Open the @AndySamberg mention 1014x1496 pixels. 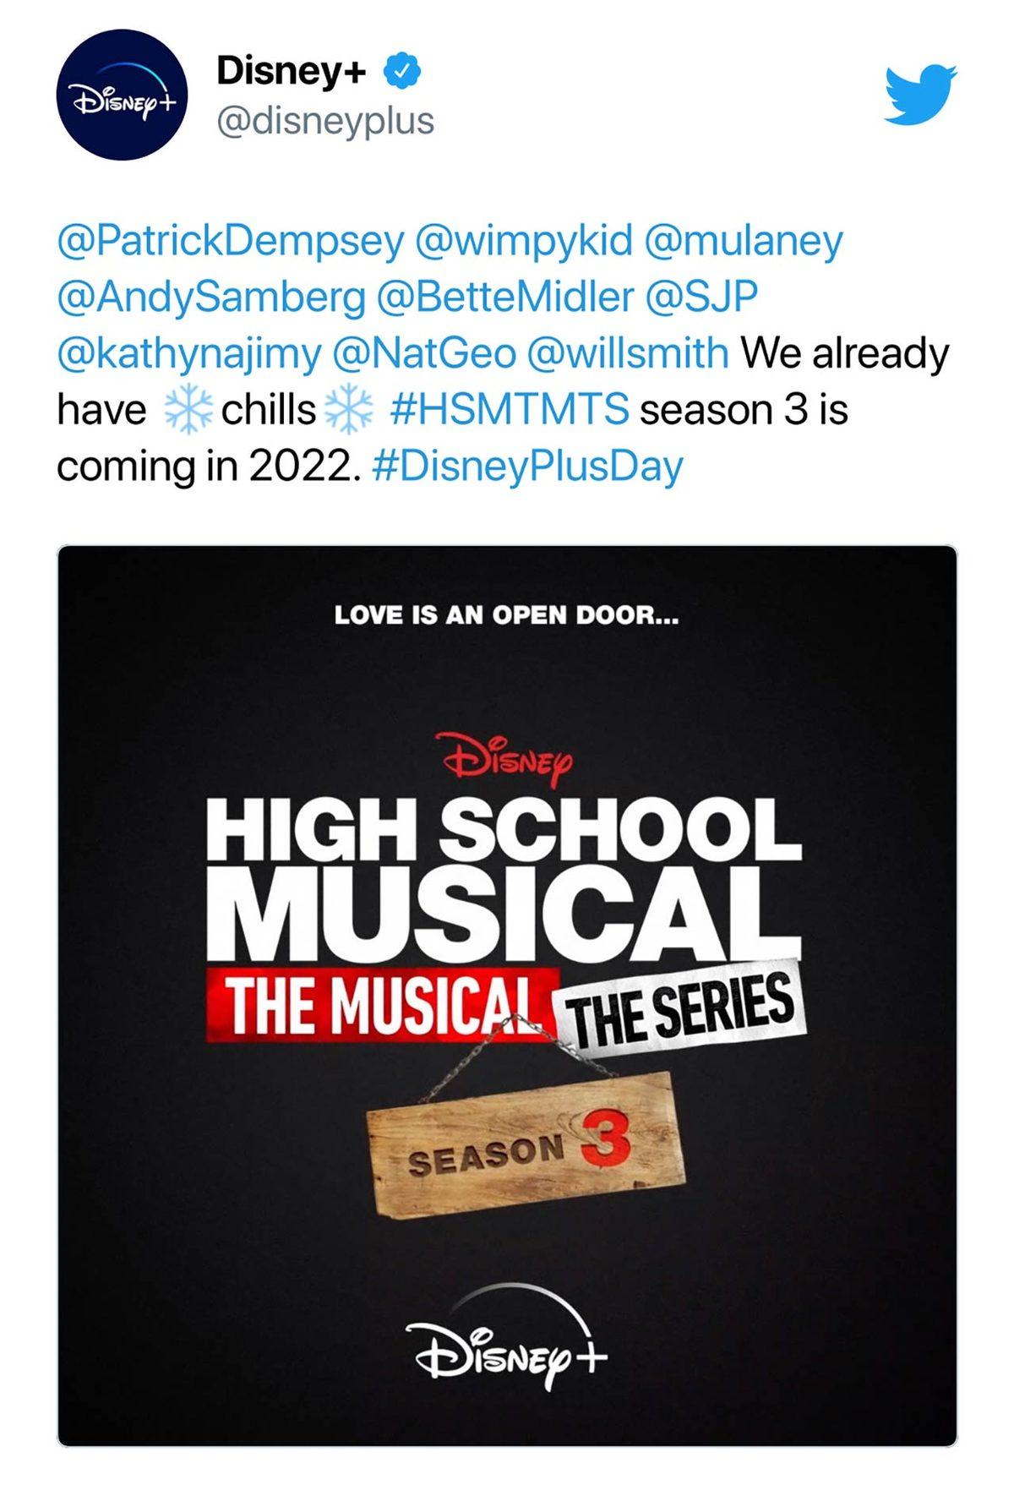[211, 297]
